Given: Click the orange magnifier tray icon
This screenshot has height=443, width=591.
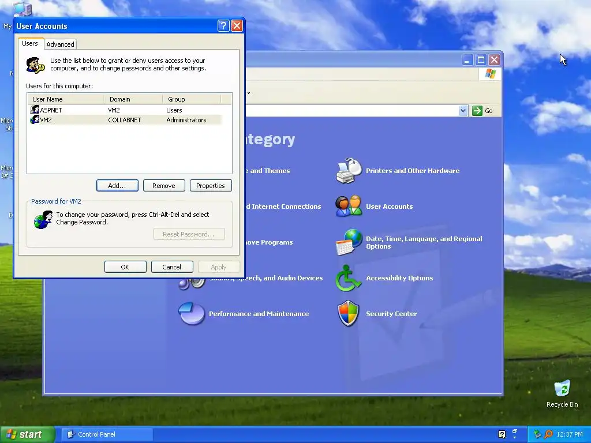Looking at the screenshot, I should pyautogui.click(x=548, y=434).
